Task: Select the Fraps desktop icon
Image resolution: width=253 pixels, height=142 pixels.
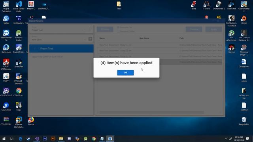Action: pyautogui.click(x=19, y=106)
